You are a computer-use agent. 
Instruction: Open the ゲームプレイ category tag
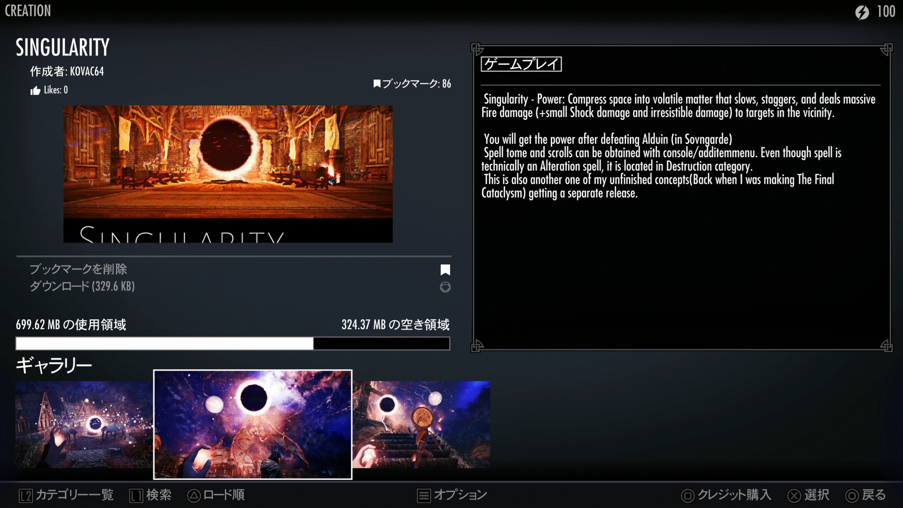[521, 64]
